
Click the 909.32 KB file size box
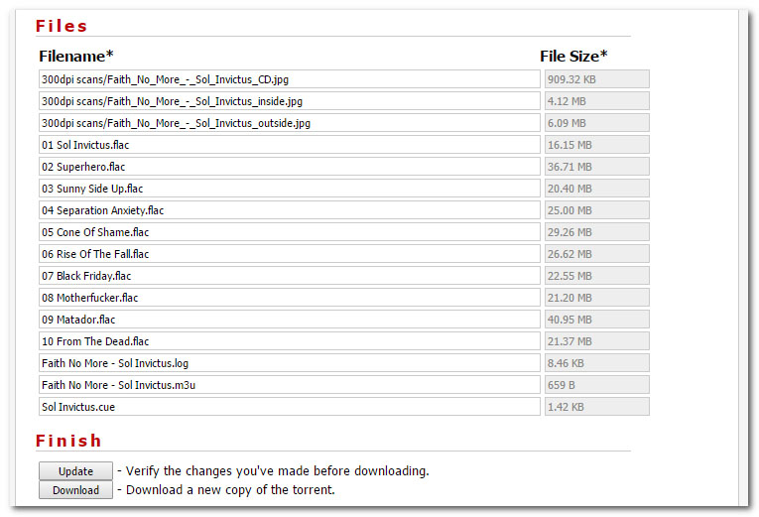[x=596, y=79]
